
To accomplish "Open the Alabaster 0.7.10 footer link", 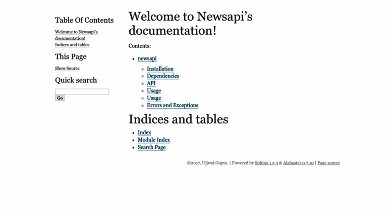I will [298, 163].
